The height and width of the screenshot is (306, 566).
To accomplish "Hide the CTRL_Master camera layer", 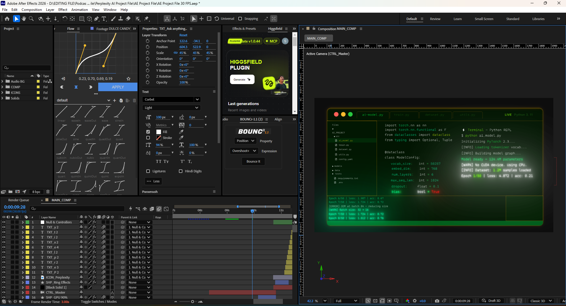I will pos(4,292).
